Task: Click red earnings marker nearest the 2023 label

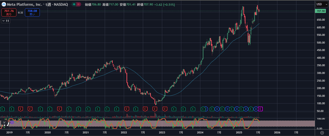Action: 165,109
